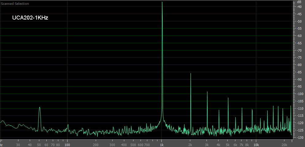Click the 600 Hz frequency axis label

click(141, 145)
